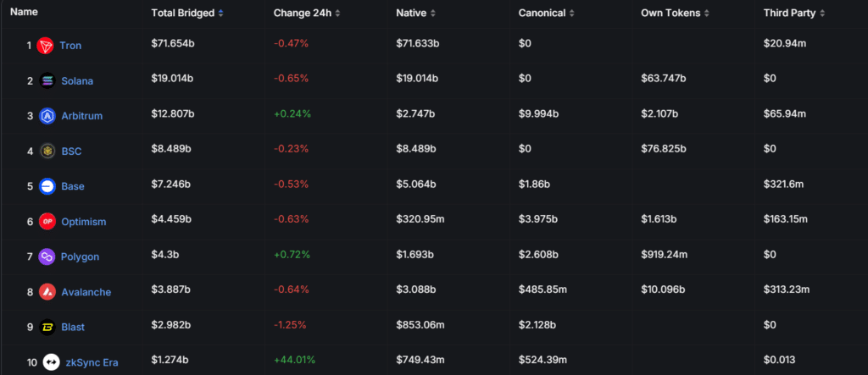Open the zkSync Era chain link
This screenshot has width=868, height=375.
pos(92,362)
